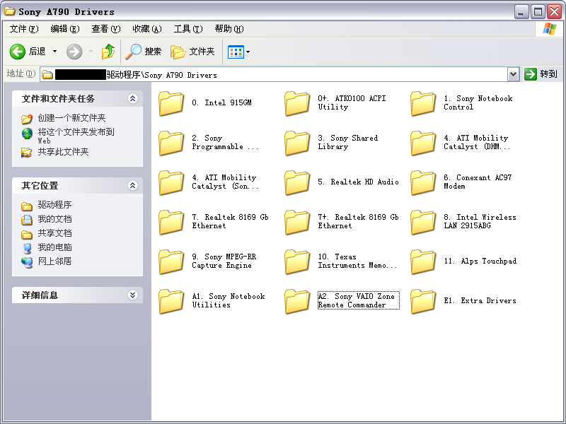Expand the 详细信息 panel

(x=133, y=295)
